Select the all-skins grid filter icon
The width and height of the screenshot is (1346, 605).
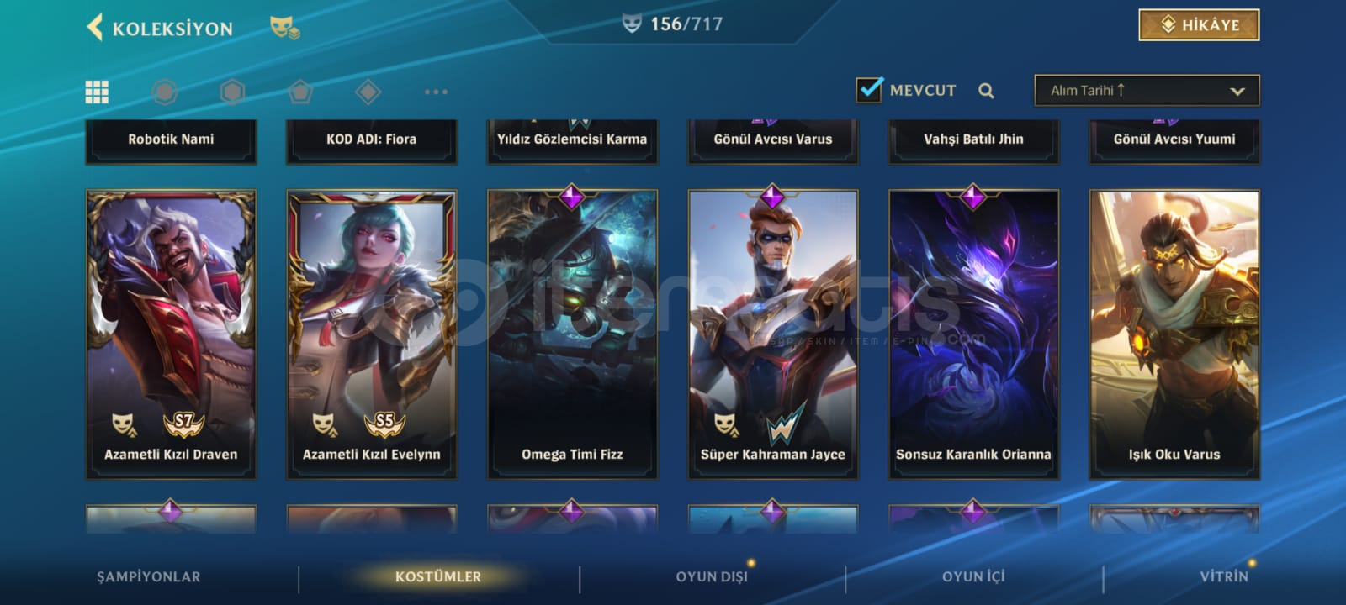[x=97, y=92]
